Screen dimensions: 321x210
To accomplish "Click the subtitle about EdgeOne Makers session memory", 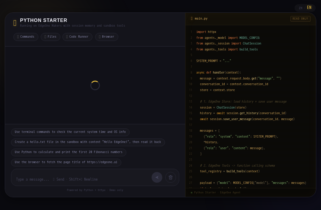I will click(x=73, y=26).
